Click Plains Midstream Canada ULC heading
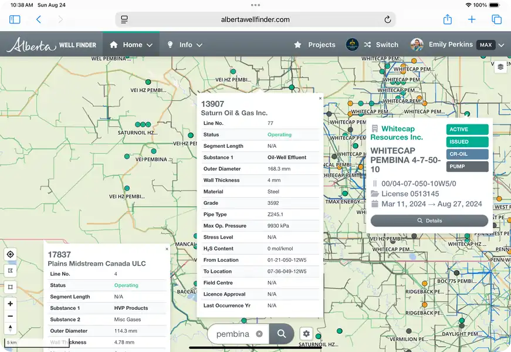This screenshot has width=511, height=352. pos(96,263)
